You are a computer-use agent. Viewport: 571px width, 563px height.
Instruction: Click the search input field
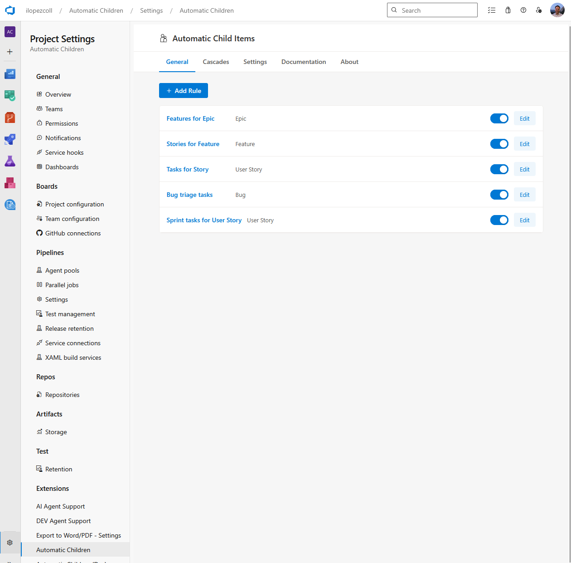pyautogui.click(x=432, y=10)
